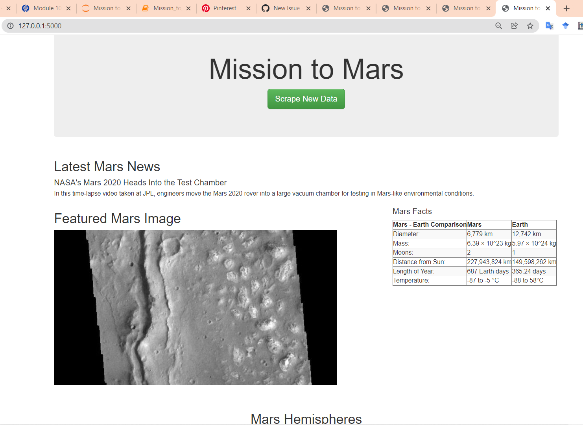Click the 149,598,262 km cell
583x425 pixels.
534,262
